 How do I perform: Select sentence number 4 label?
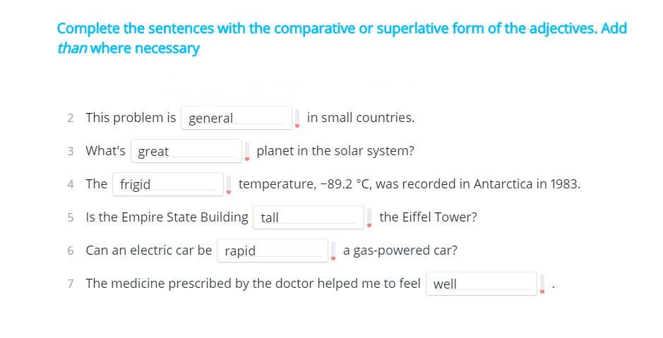pyautogui.click(x=70, y=185)
